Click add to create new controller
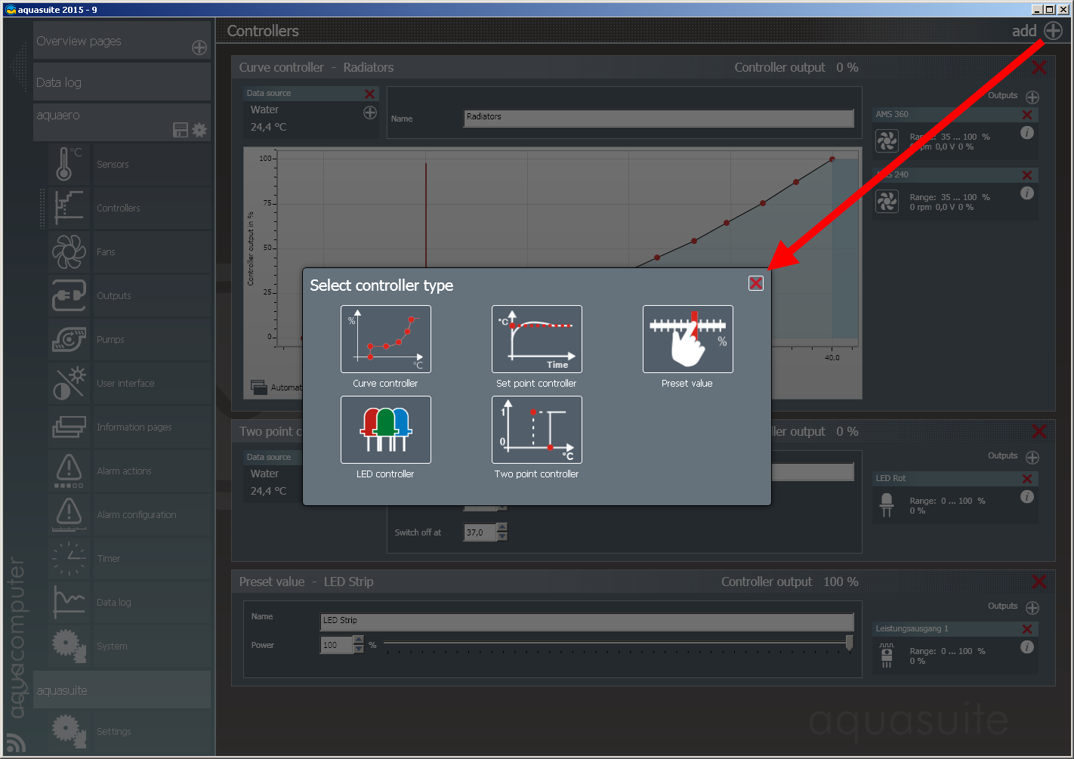 pyautogui.click(x=1053, y=31)
